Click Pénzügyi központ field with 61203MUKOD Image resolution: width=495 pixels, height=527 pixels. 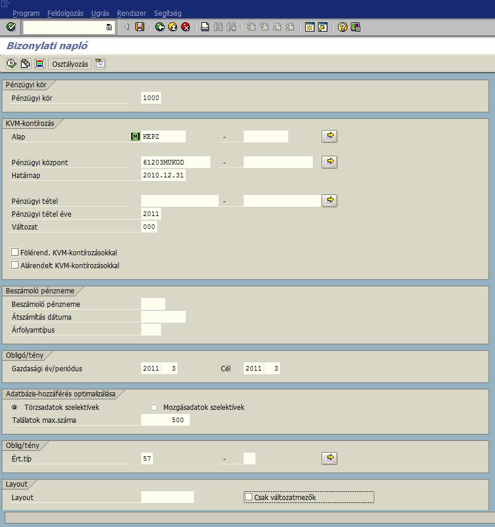176,162
